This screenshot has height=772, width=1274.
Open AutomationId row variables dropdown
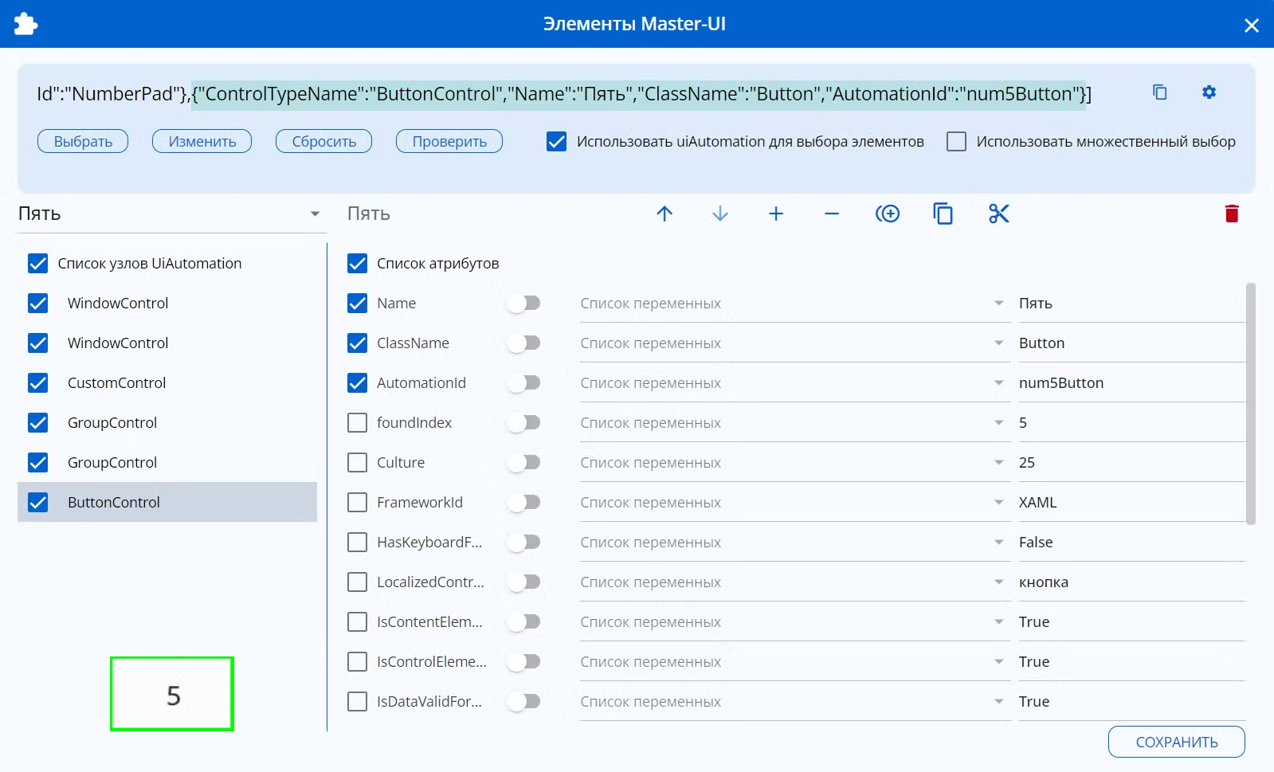794,383
